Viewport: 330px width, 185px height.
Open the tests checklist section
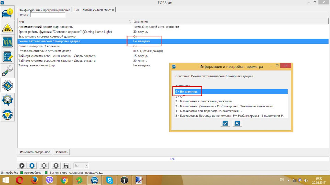[x=8, y=56]
